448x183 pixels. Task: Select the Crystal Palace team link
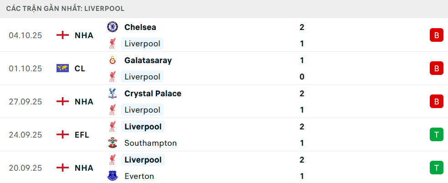point(152,94)
